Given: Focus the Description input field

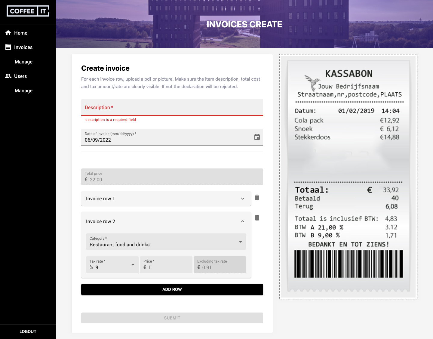Looking at the screenshot, I should coord(172,108).
